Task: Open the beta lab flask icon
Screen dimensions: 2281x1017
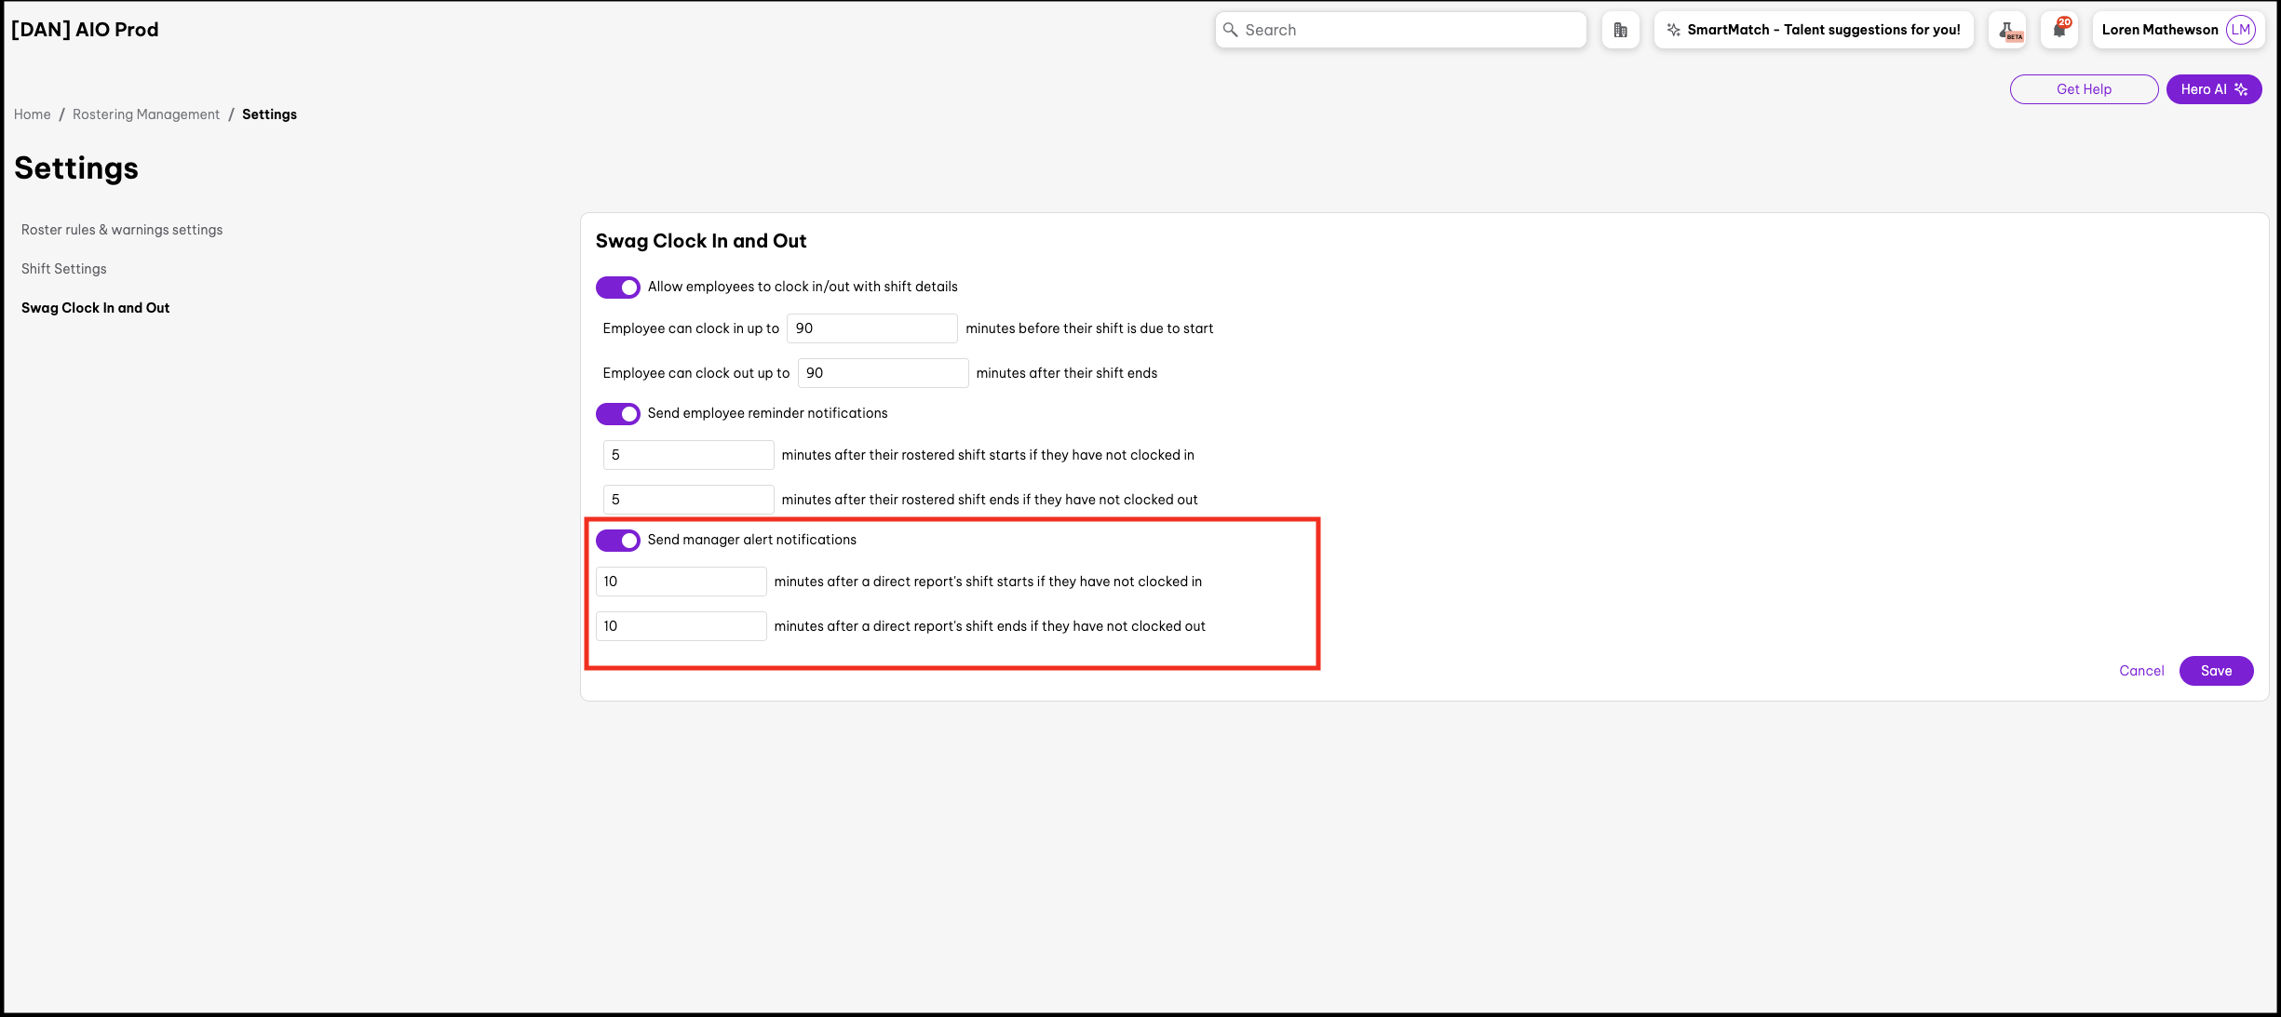Action: [2009, 30]
